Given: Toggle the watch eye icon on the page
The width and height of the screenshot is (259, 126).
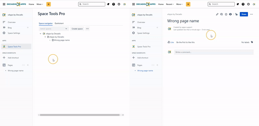Looking at the screenshot, I should 231,14.
